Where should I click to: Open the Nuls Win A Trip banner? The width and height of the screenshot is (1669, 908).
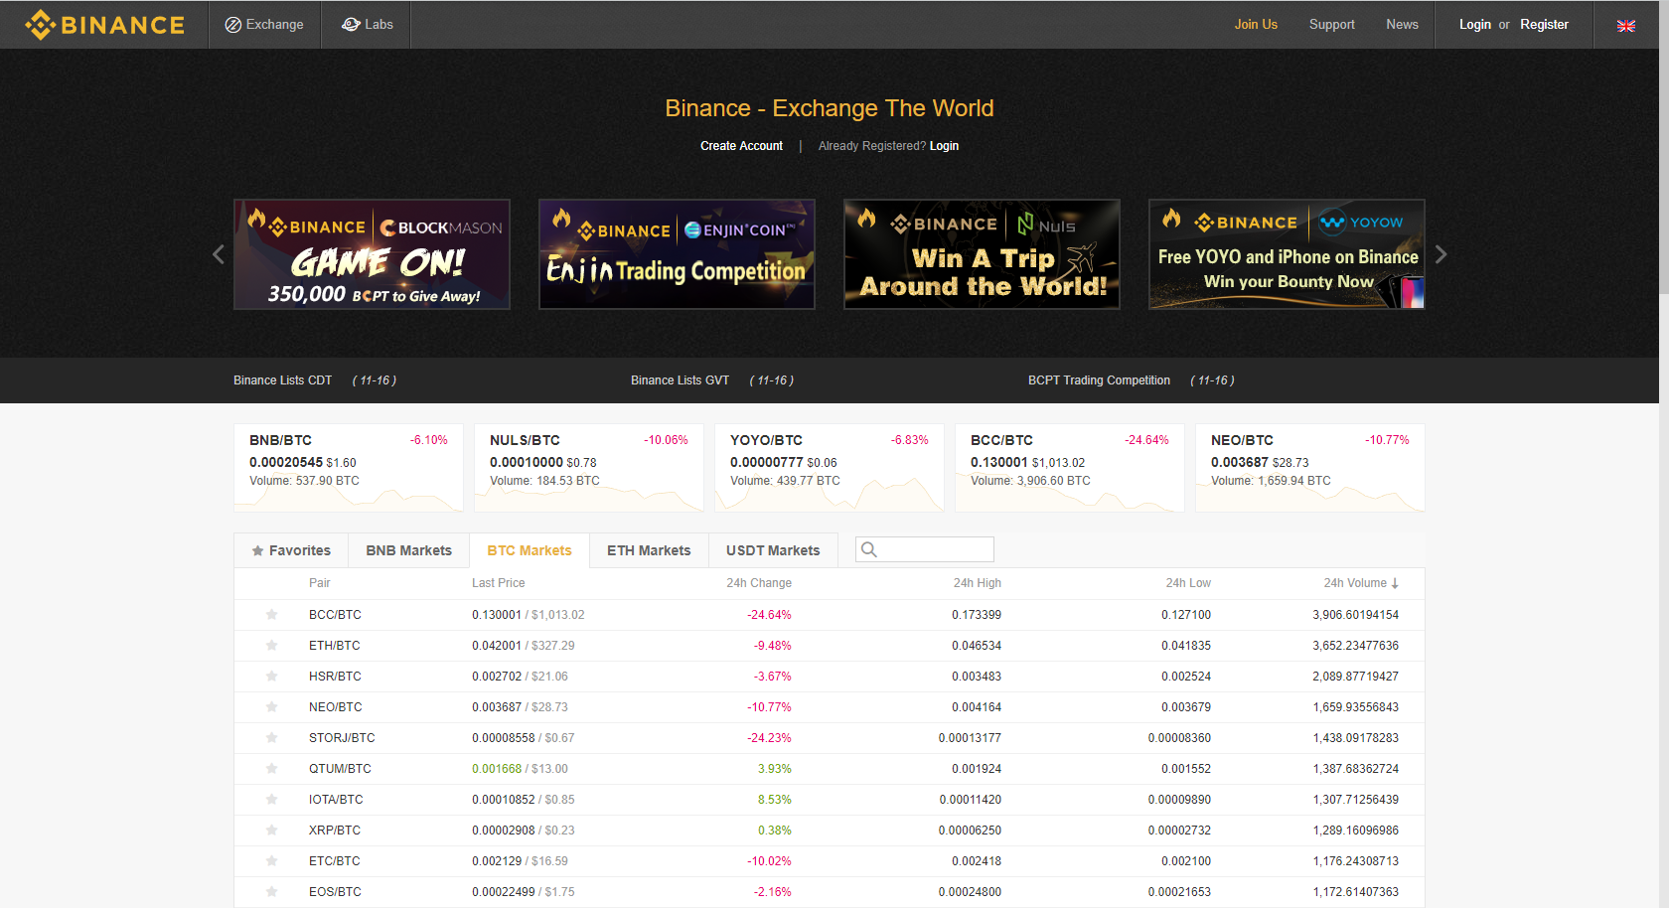point(982,254)
